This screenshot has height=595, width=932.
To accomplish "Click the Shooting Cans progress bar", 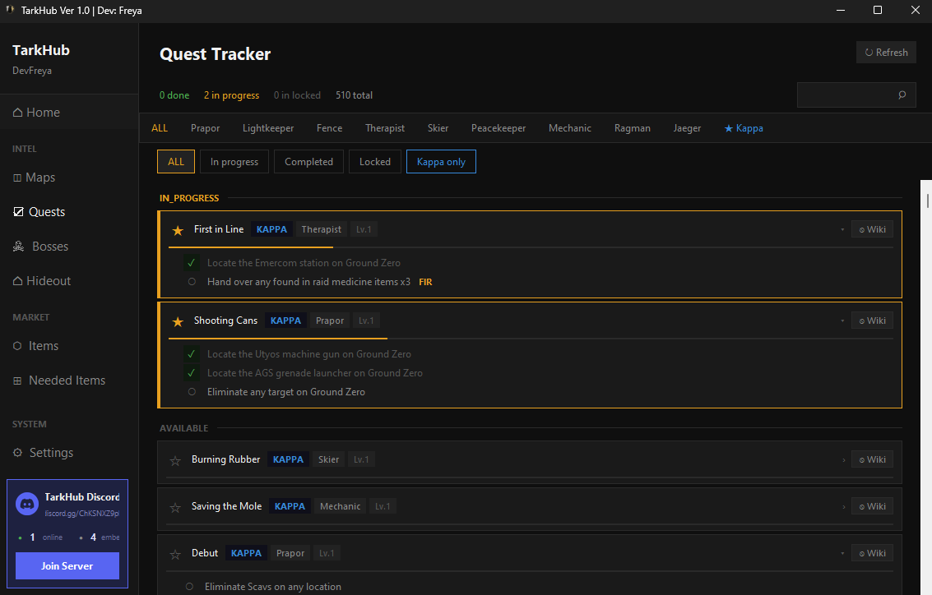I will coord(531,339).
